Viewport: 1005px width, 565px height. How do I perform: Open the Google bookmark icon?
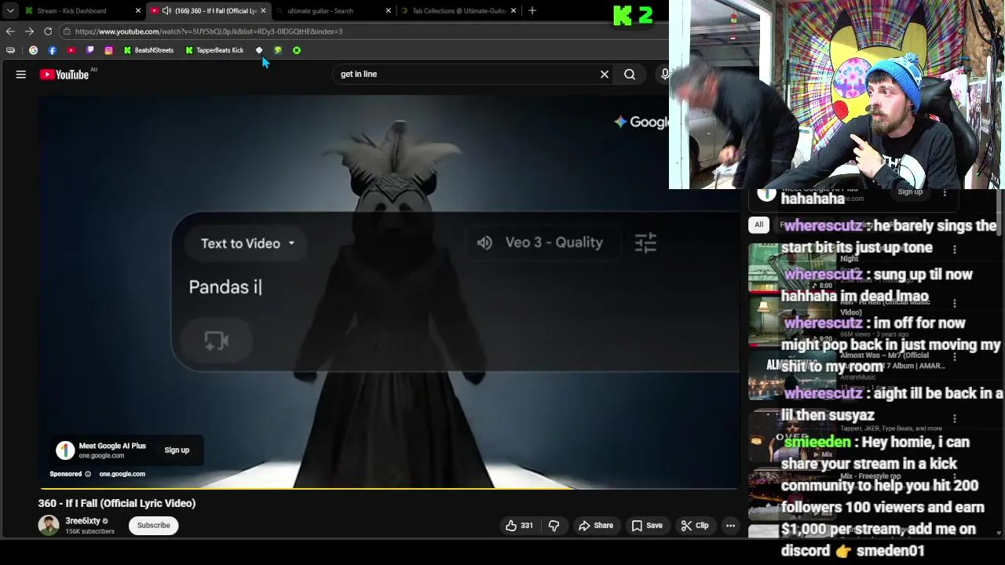pos(33,50)
